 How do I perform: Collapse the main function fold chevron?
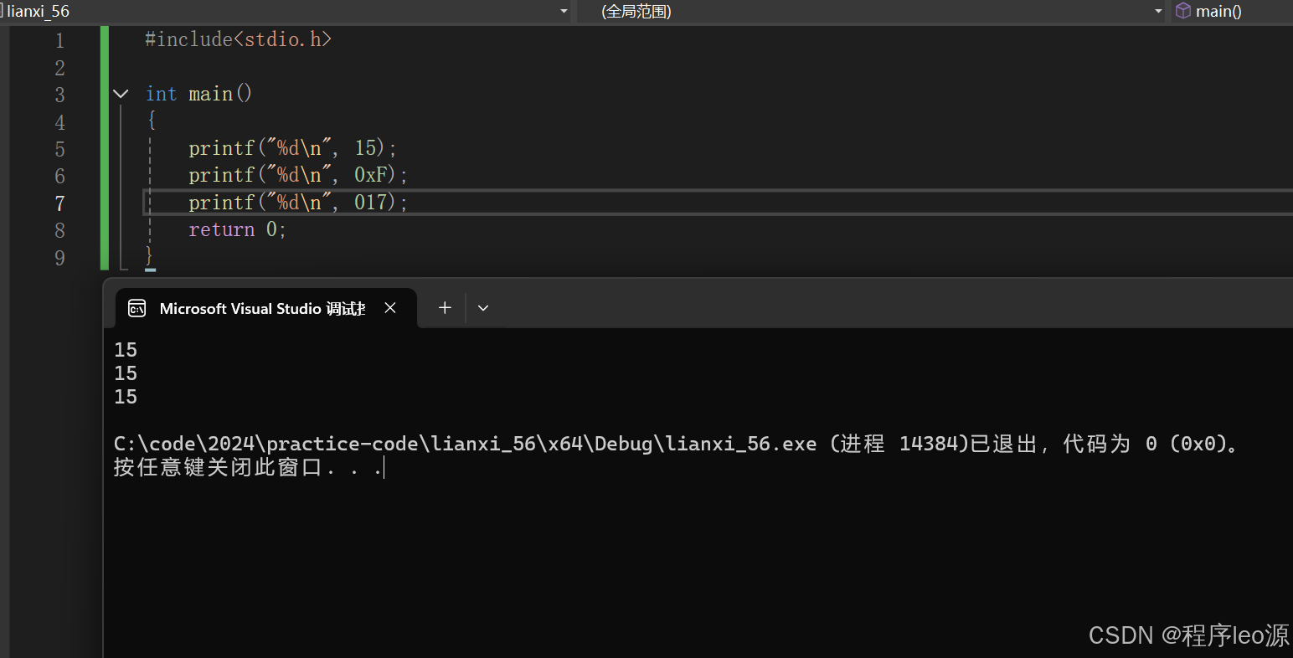121,94
